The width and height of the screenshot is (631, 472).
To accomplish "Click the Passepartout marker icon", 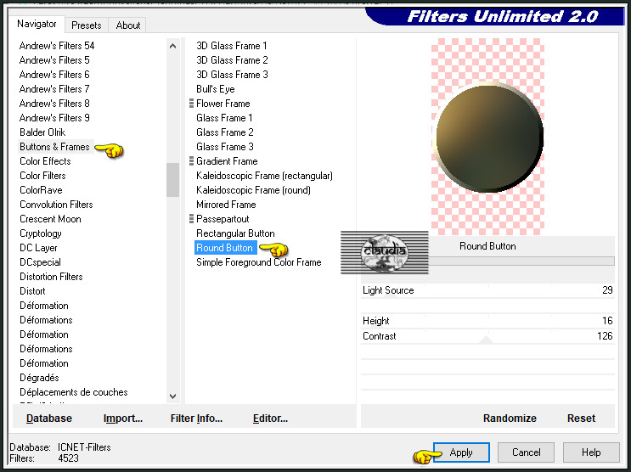I will [192, 219].
